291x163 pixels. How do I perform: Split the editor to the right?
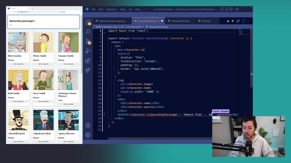coord(243,21)
